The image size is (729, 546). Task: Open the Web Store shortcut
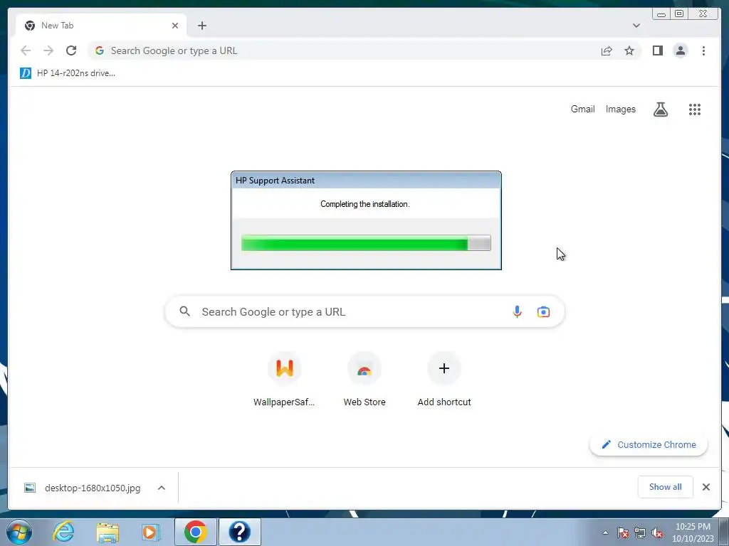(x=364, y=380)
